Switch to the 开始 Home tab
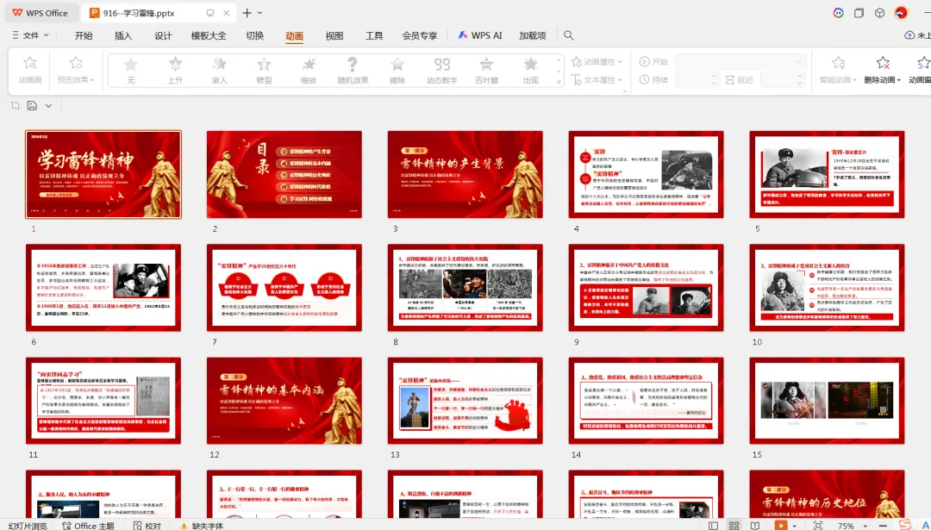 pos(84,35)
